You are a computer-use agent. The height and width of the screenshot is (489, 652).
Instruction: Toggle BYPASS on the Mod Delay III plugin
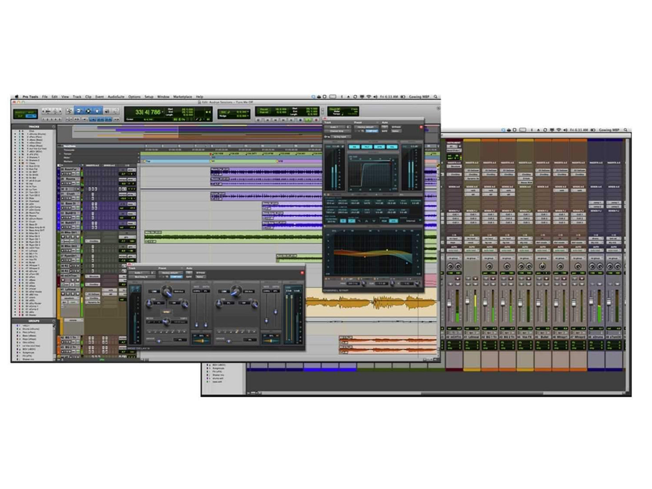(200, 273)
